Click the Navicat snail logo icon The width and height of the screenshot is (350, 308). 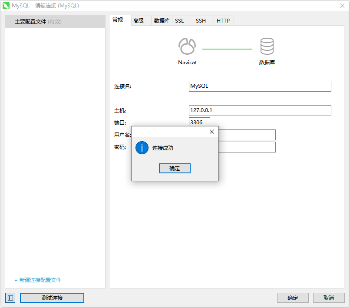(x=187, y=46)
